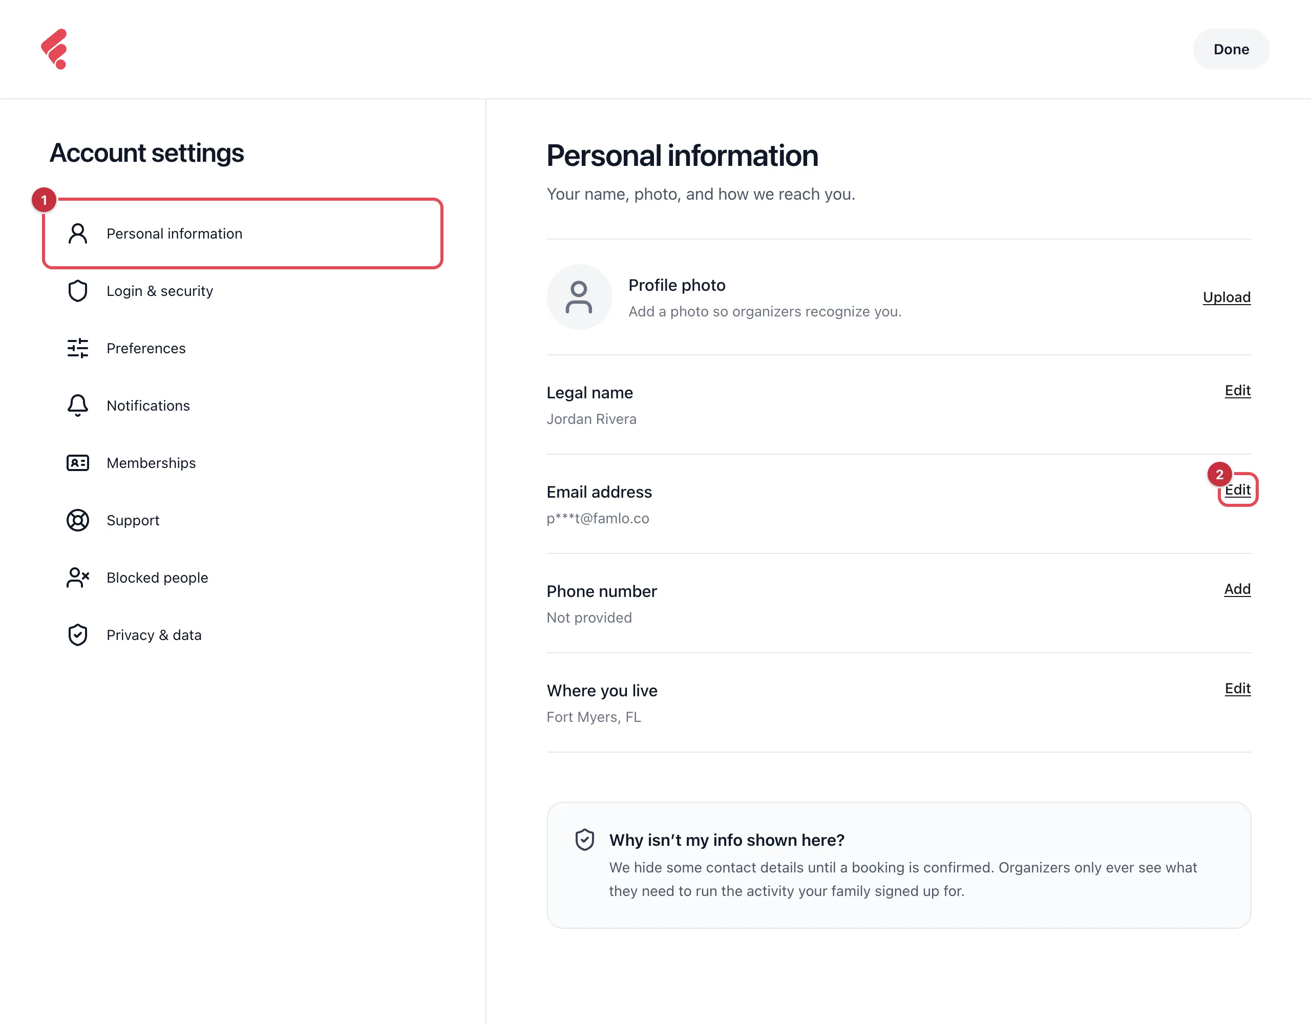This screenshot has height=1024, width=1311.
Task: Click the Support lifebuoy icon
Action: 77,520
